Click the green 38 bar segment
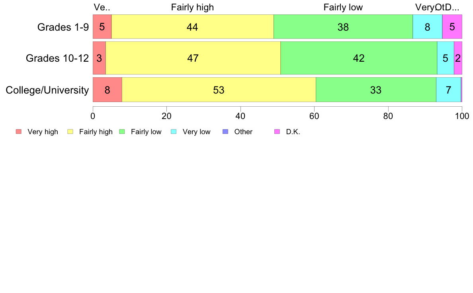Viewport: 473px width, 293px height. point(343,27)
